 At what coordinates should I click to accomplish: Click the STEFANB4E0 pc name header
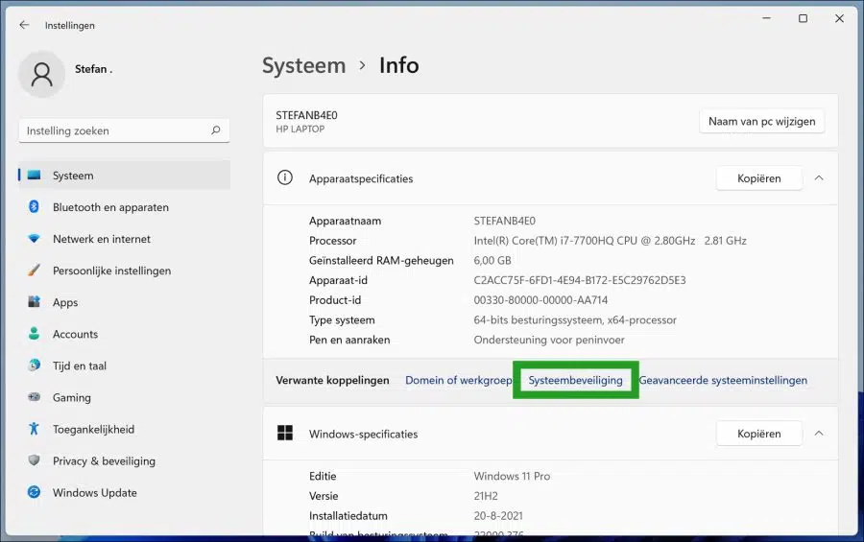coord(306,115)
